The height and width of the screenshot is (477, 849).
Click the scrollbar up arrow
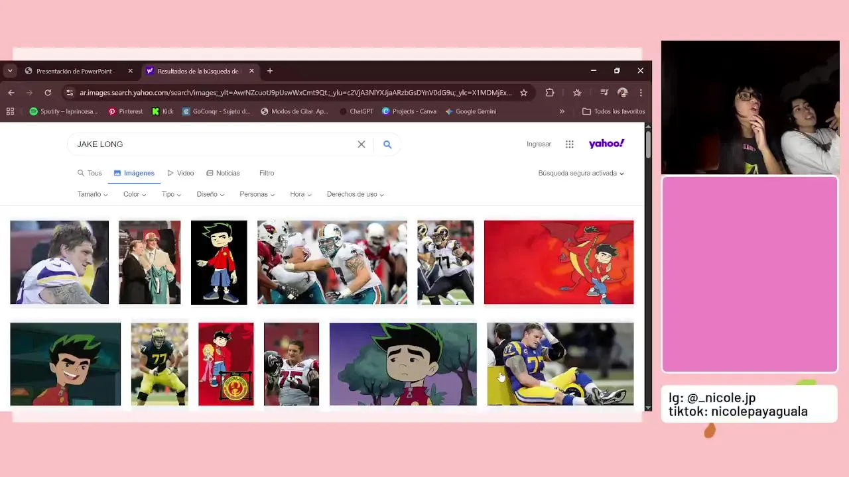[648, 127]
